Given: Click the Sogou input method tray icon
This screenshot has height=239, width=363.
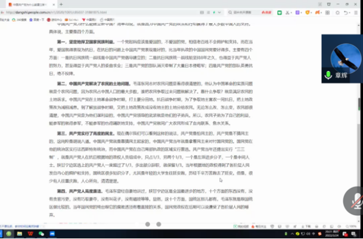Looking at the screenshot, I should 319,234.
